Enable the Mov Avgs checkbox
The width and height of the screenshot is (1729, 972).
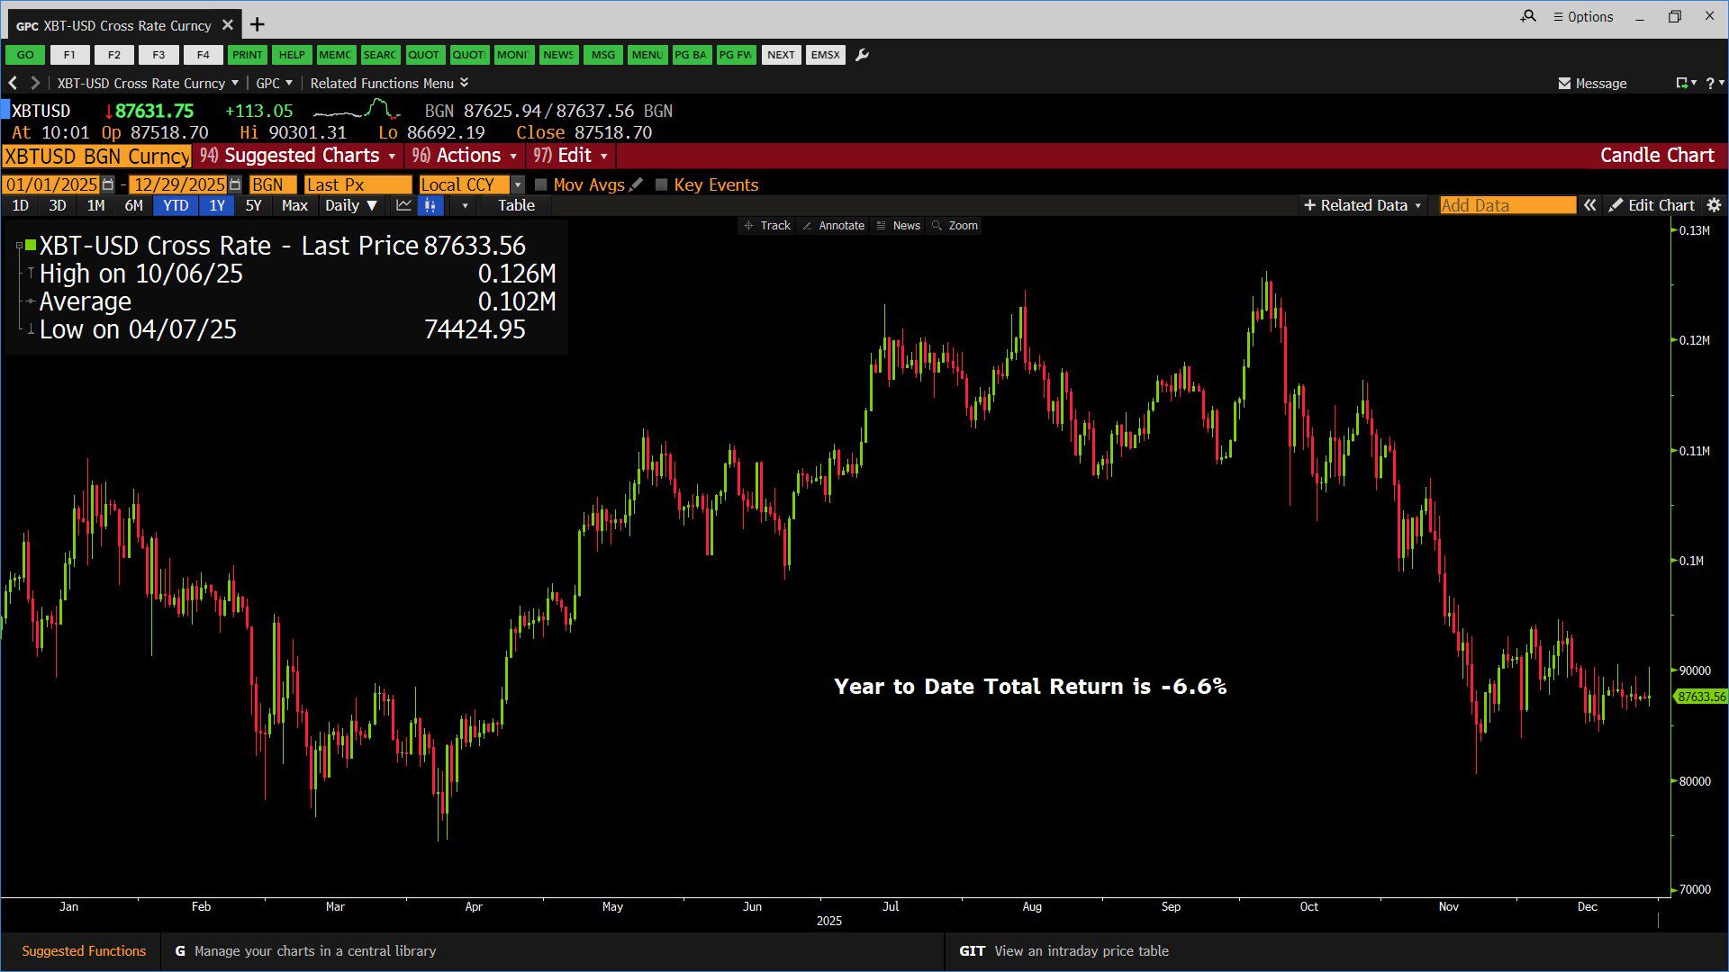[x=541, y=184]
